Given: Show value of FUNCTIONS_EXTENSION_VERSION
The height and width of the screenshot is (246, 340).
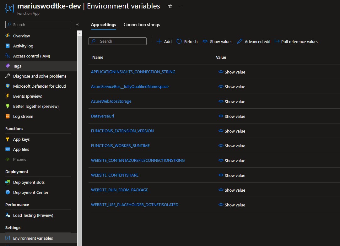Looking at the screenshot, I should [232, 131].
